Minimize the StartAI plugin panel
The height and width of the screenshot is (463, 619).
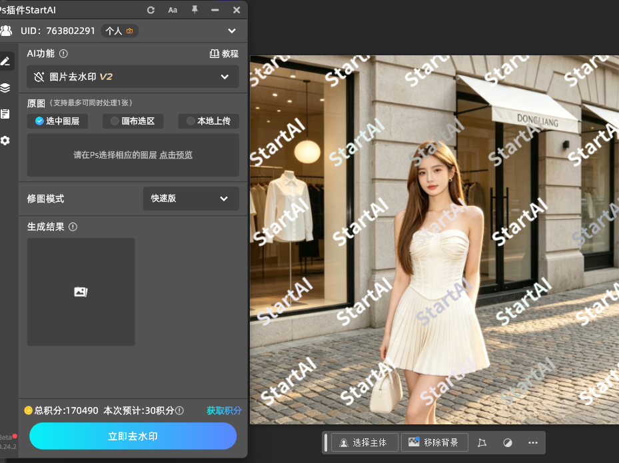tap(215, 10)
